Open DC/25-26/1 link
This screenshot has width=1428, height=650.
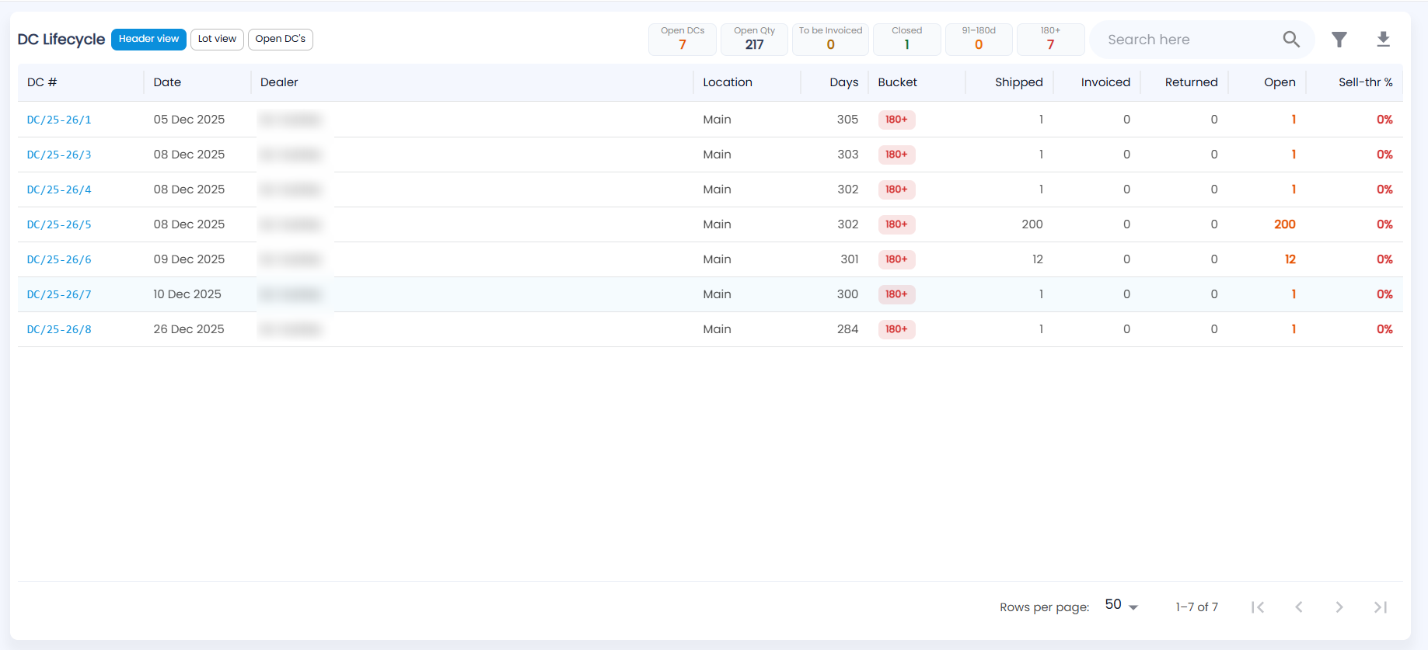point(59,120)
